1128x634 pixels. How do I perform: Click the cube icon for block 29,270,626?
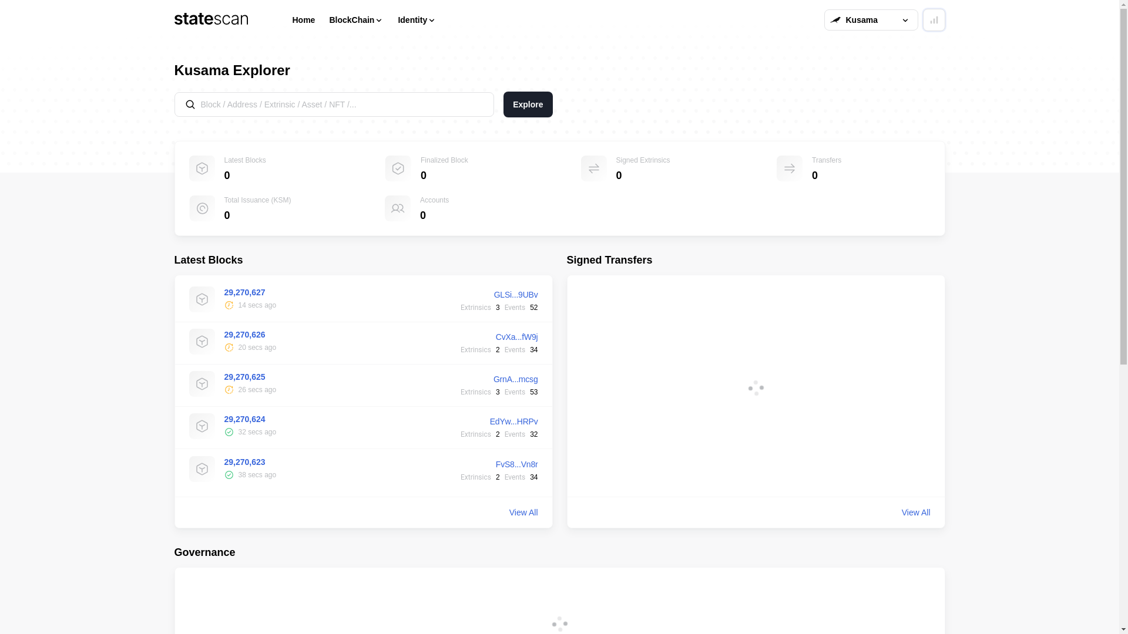[x=202, y=342]
